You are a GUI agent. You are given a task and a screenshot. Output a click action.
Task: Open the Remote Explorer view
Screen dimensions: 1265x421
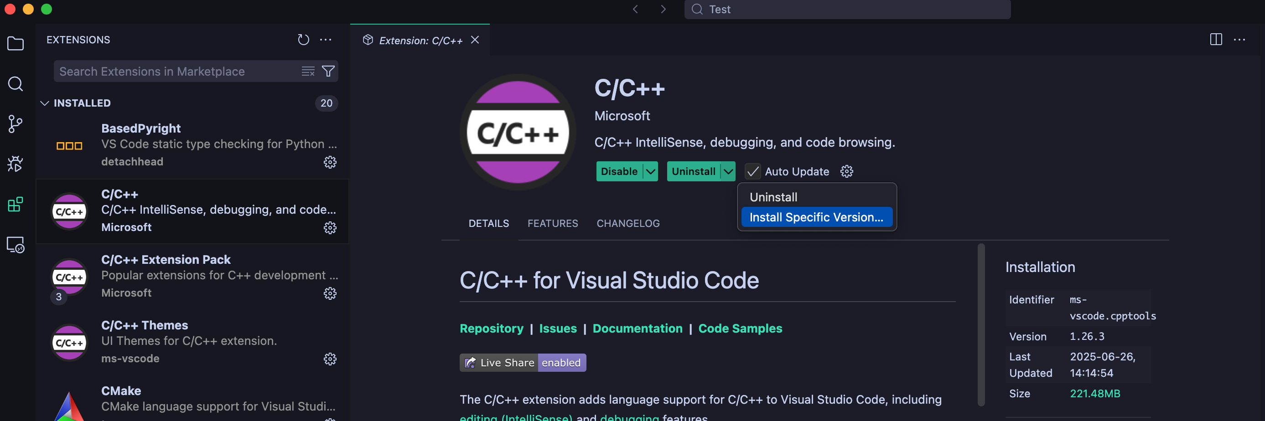(15, 244)
